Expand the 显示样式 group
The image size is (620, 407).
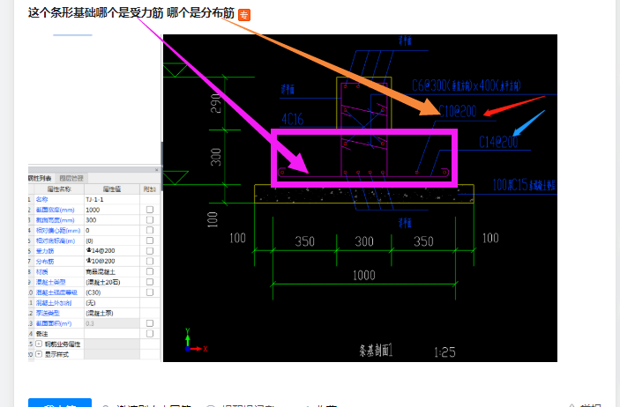click(x=39, y=354)
